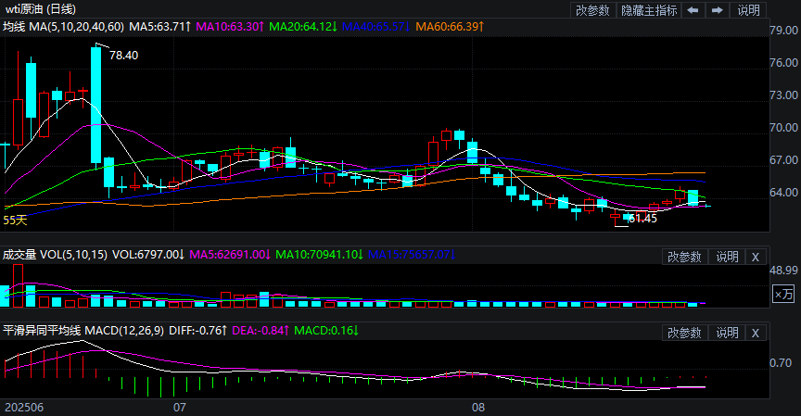The height and width of the screenshot is (416, 801).
Task: Click the left arrow navigation icon
Action: click(693, 10)
